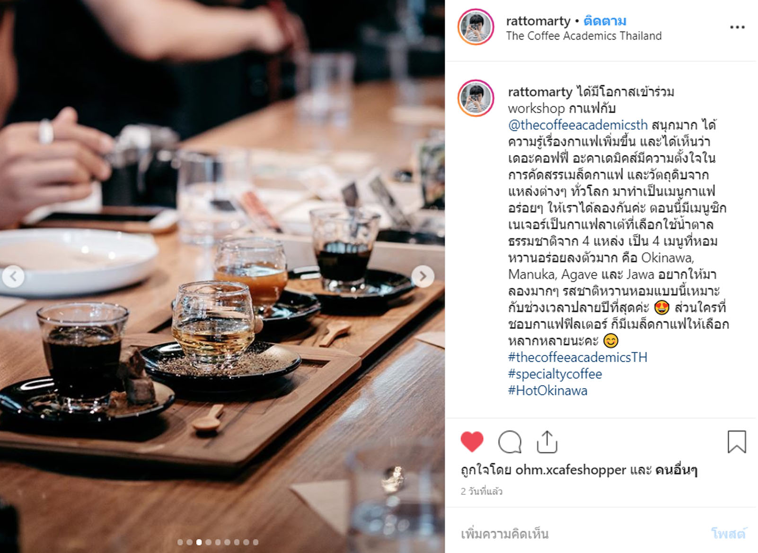Open the #thecoffeeacademicsTH hashtag
The height and width of the screenshot is (553, 758).
point(577,357)
